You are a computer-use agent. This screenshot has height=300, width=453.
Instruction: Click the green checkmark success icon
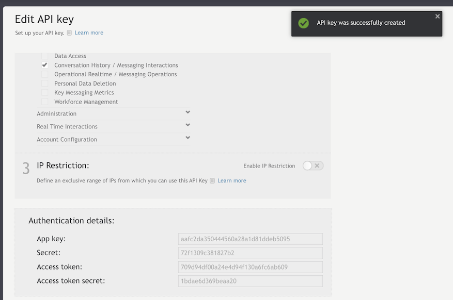point(303,23)
